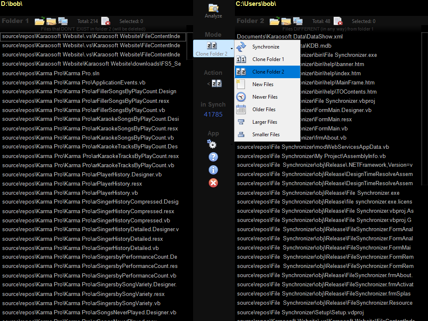428x321 pixels.
Task: Select FileSynchronizer.frmSplas row
Action: [x=328, y=294]
